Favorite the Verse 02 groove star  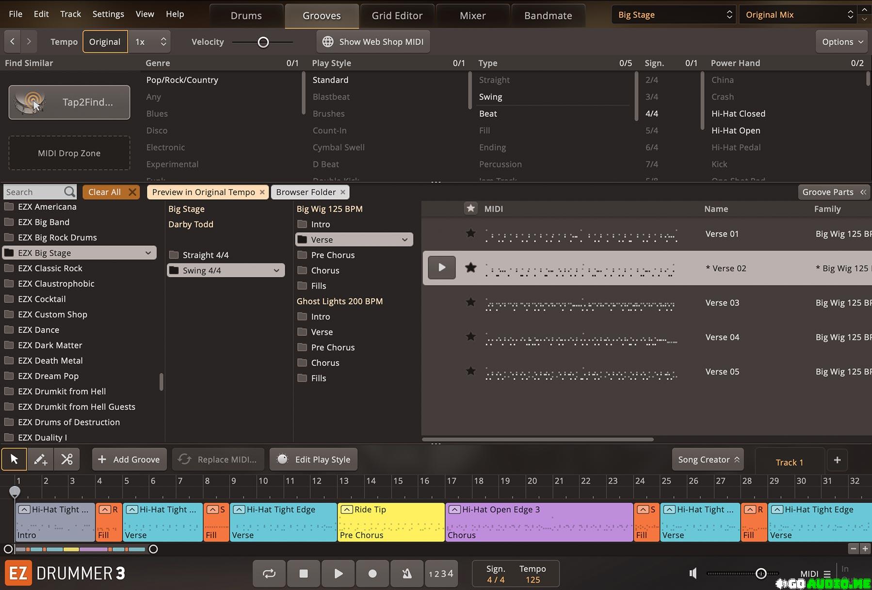(470, 268)
